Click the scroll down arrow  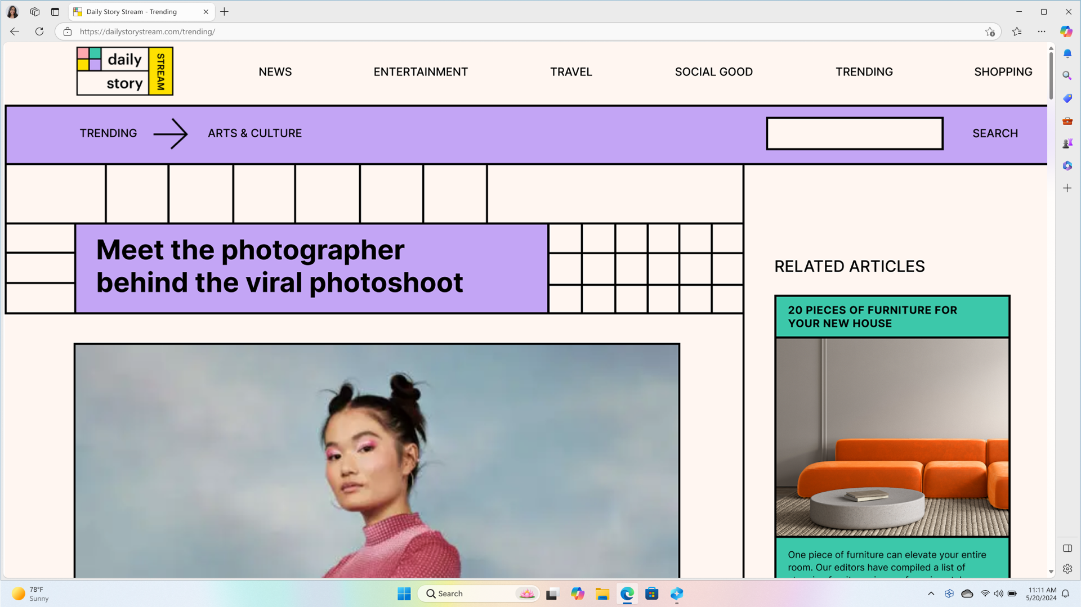1051,572
